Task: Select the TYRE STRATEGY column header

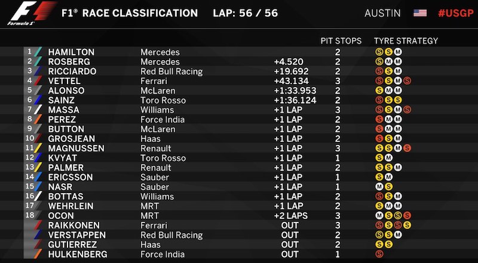Action: (406, 41)
